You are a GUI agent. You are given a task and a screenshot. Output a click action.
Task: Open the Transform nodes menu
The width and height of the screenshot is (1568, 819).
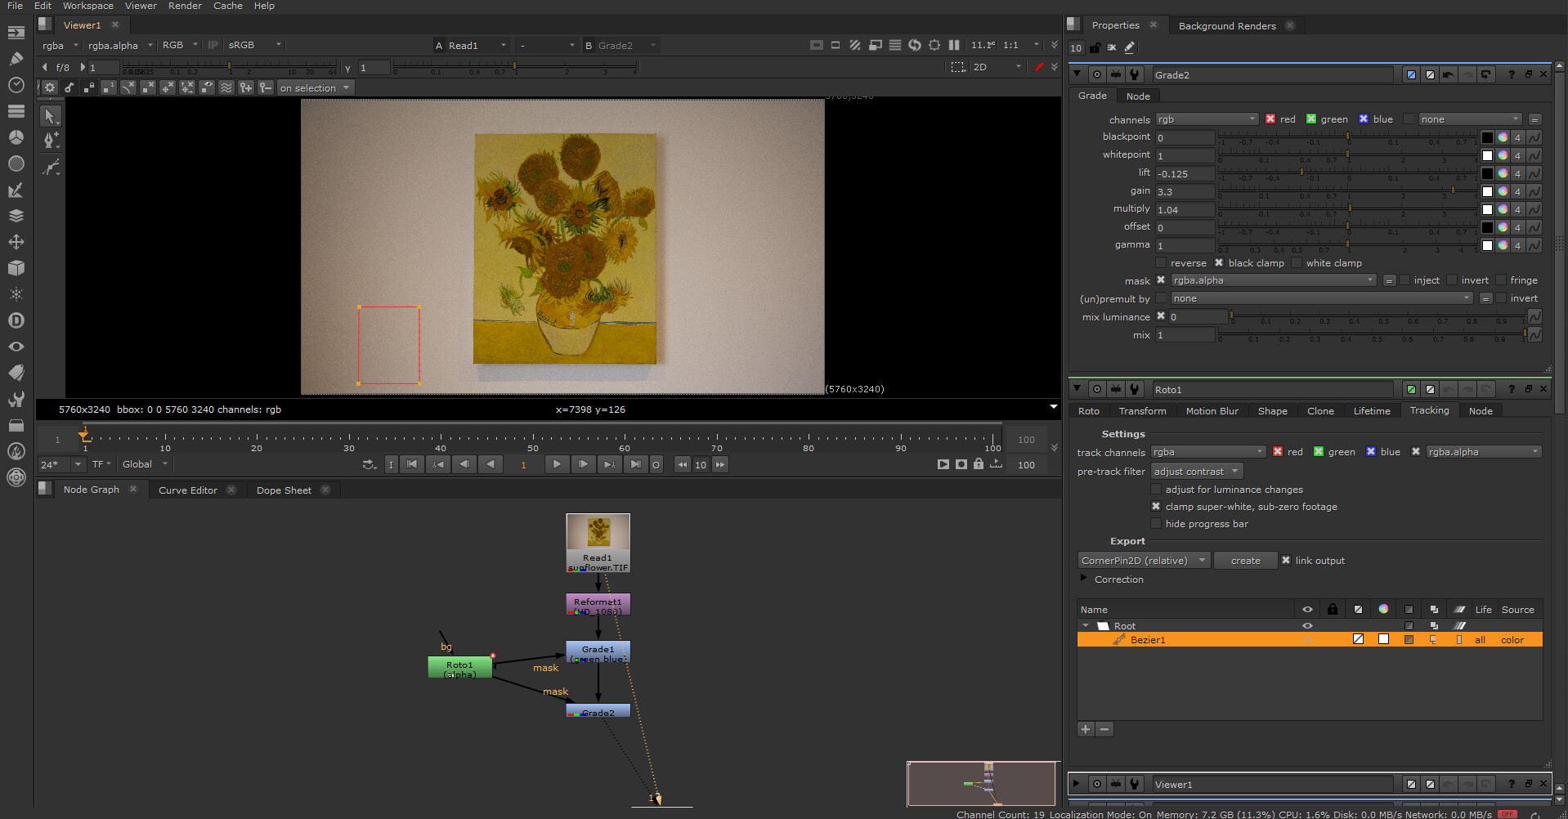[16, 242]
